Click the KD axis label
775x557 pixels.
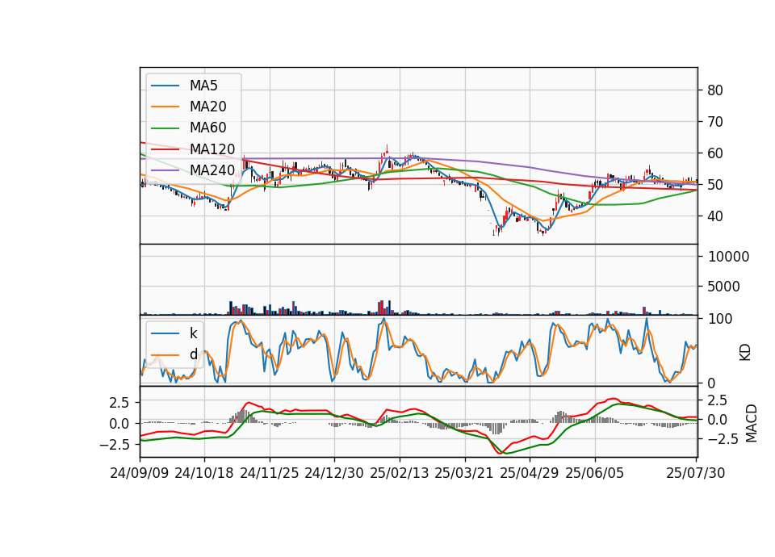[x=745, y=352]
